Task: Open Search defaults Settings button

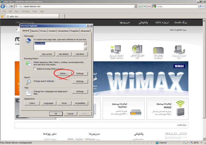Action: pos(80,81)
